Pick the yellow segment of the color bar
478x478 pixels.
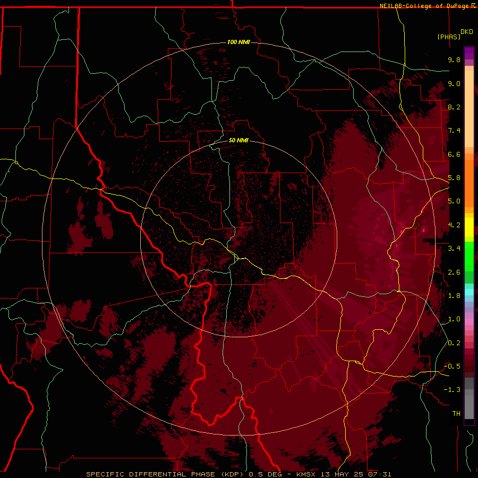(x=469, y=227)
